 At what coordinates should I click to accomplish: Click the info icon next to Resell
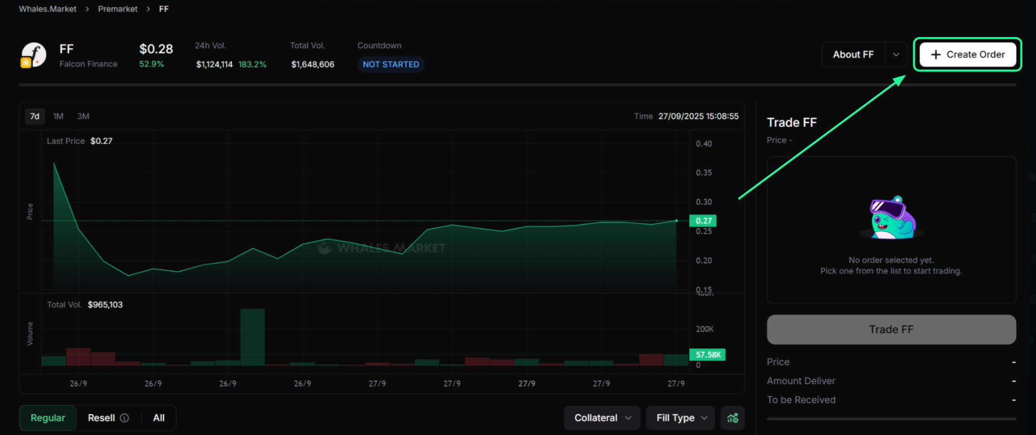tap(124, 418)
